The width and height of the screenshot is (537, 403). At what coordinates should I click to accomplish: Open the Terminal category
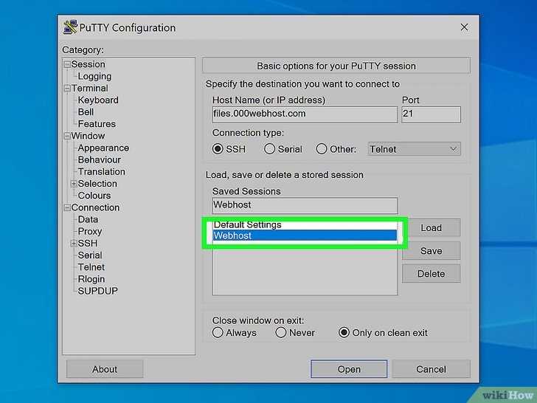90,89
